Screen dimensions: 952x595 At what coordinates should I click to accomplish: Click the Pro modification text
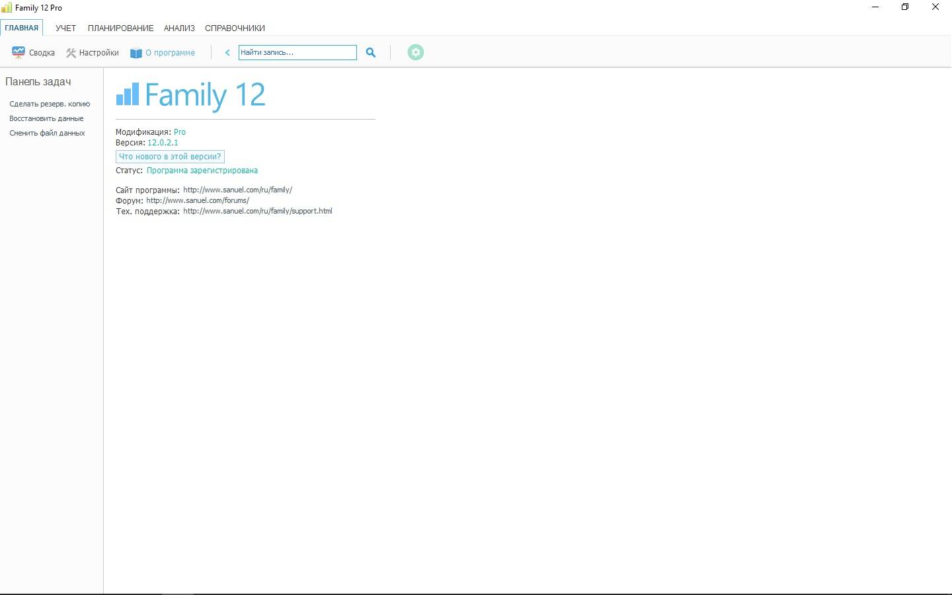[x=180, y=132]
